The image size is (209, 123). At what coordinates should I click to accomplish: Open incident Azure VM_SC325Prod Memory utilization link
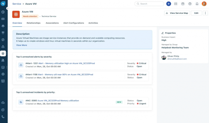pyautogui.click(x=58, y=101)
